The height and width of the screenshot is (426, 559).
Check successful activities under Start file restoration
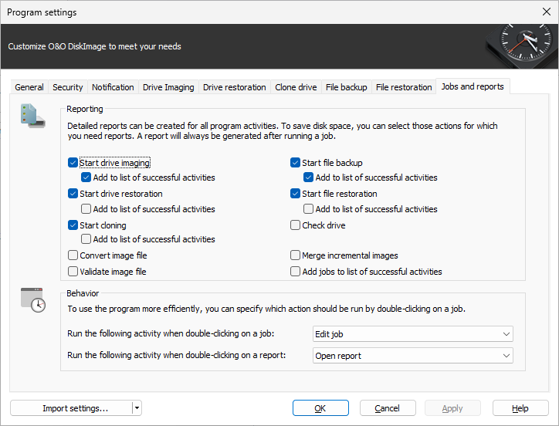click(x=308, y=209)
